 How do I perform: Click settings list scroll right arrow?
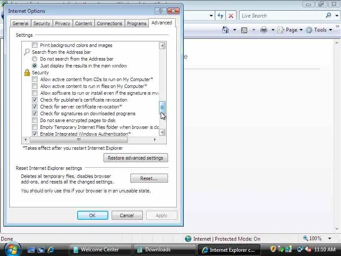[155, 140]
